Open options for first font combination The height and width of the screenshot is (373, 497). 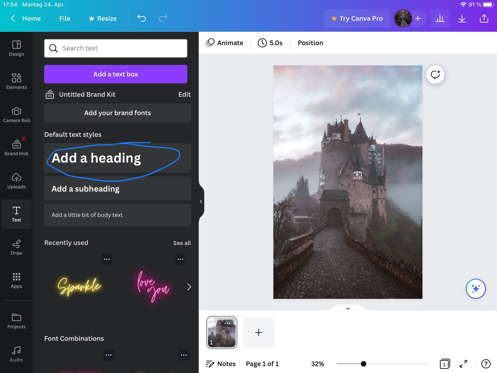(108, 355)
